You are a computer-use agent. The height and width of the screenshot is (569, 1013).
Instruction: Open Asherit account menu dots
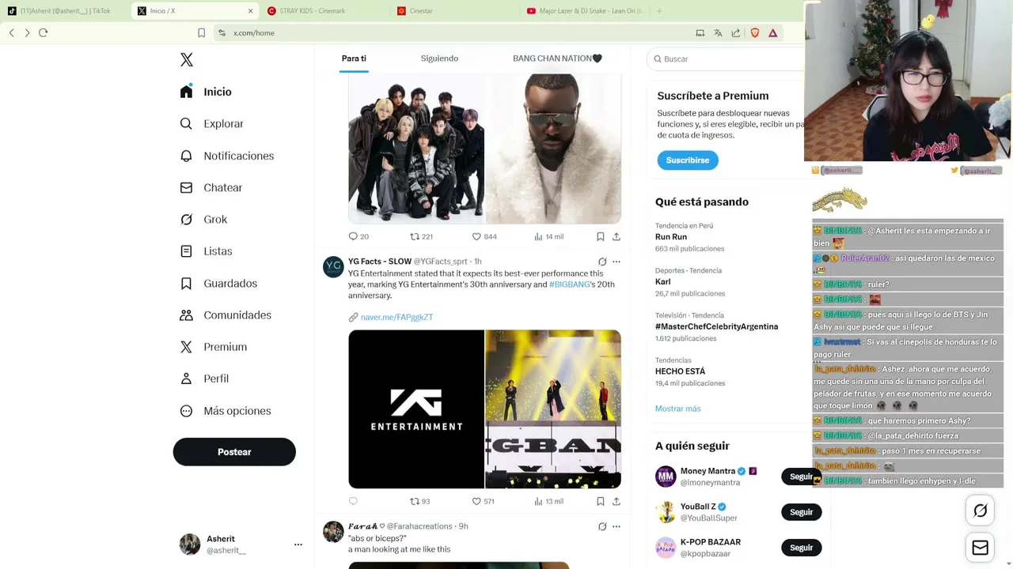(x=298, y=545)
